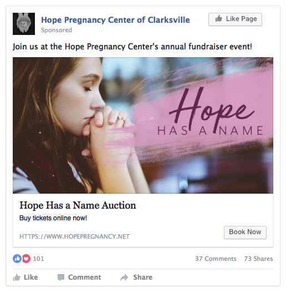View the 101 reactions count
Viewport: 286px width, 298px height.
39,259
